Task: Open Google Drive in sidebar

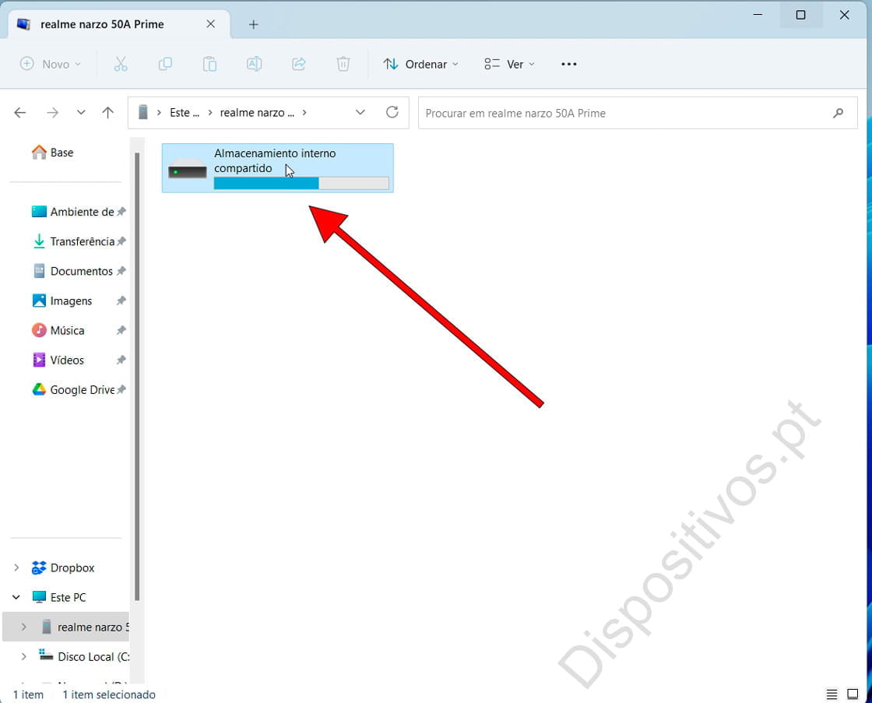Action: [x=73, y=390]
